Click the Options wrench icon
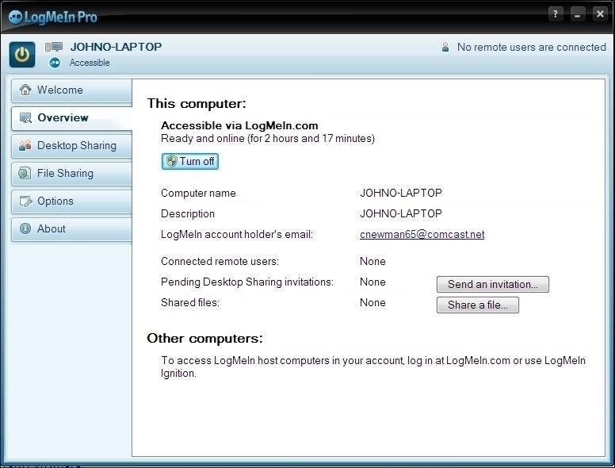 [x=25, y=201]
